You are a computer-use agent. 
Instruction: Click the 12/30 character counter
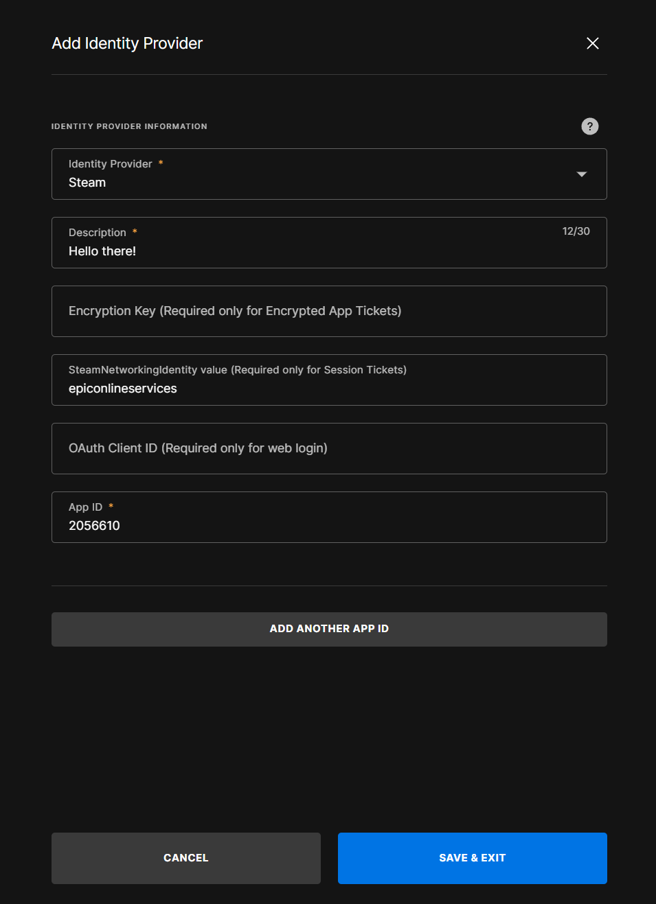[576, 231]
